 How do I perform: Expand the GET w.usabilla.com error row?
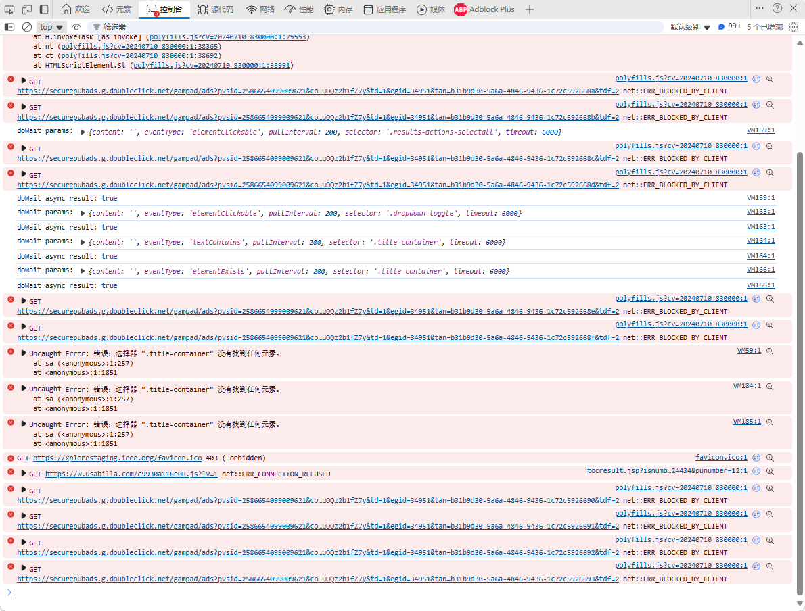click(24, 474)
